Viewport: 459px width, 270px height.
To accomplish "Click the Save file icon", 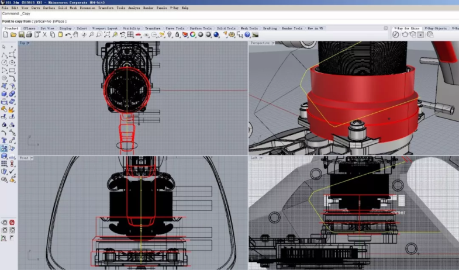I will (20, 35).
